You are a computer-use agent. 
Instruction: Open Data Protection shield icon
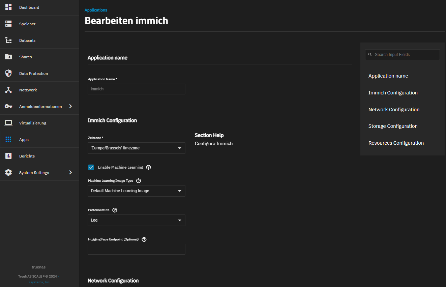(8, 73)
